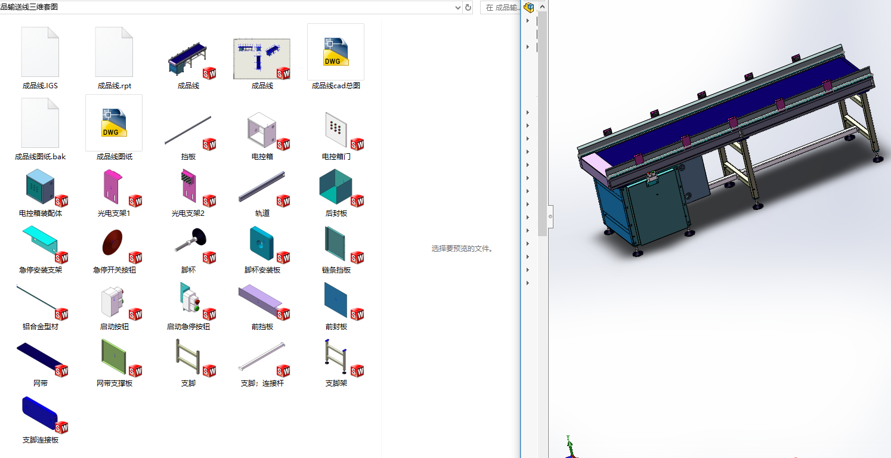Click the XYZ coordinate triad in viewport
The height and width of the screenshot is (458, 891).
pyautogui.click(x=571, y=446)
